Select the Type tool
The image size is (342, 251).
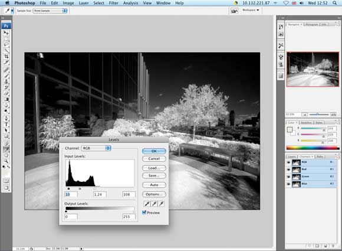pyautogui.click(x=6, y=124)
